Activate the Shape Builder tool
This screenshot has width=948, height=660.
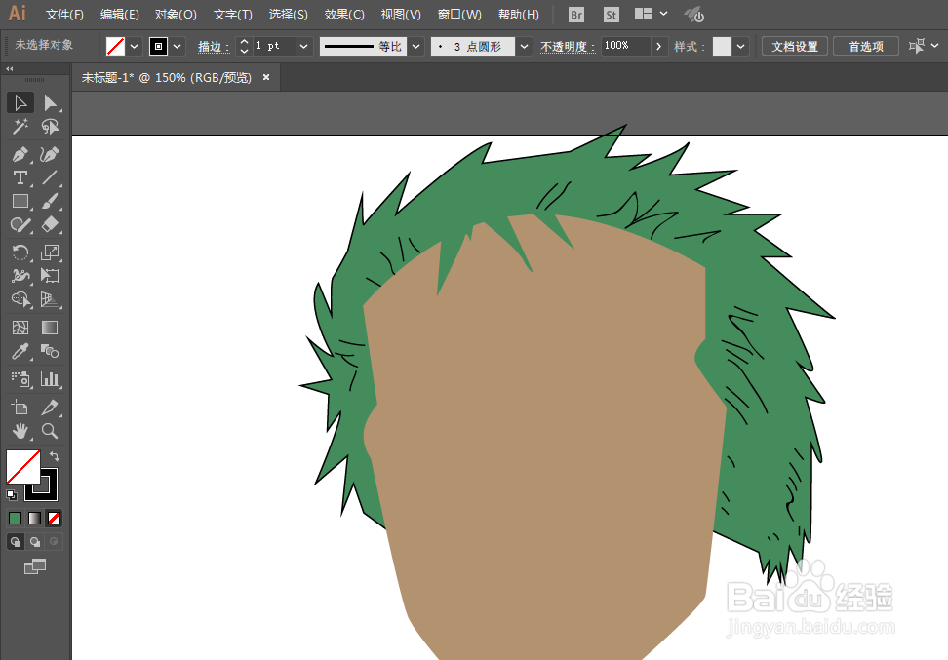[20, 300]
